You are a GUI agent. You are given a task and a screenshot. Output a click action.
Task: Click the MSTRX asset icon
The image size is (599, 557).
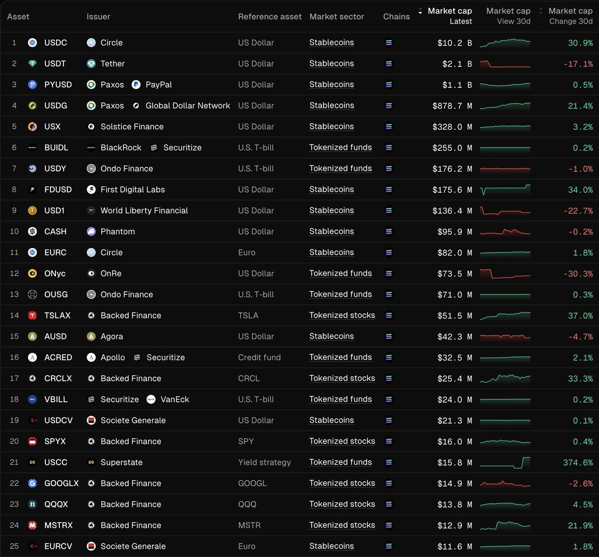point(32,525)
